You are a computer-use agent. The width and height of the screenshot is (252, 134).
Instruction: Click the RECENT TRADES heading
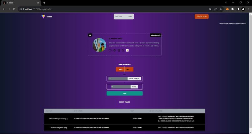[124, 102]
